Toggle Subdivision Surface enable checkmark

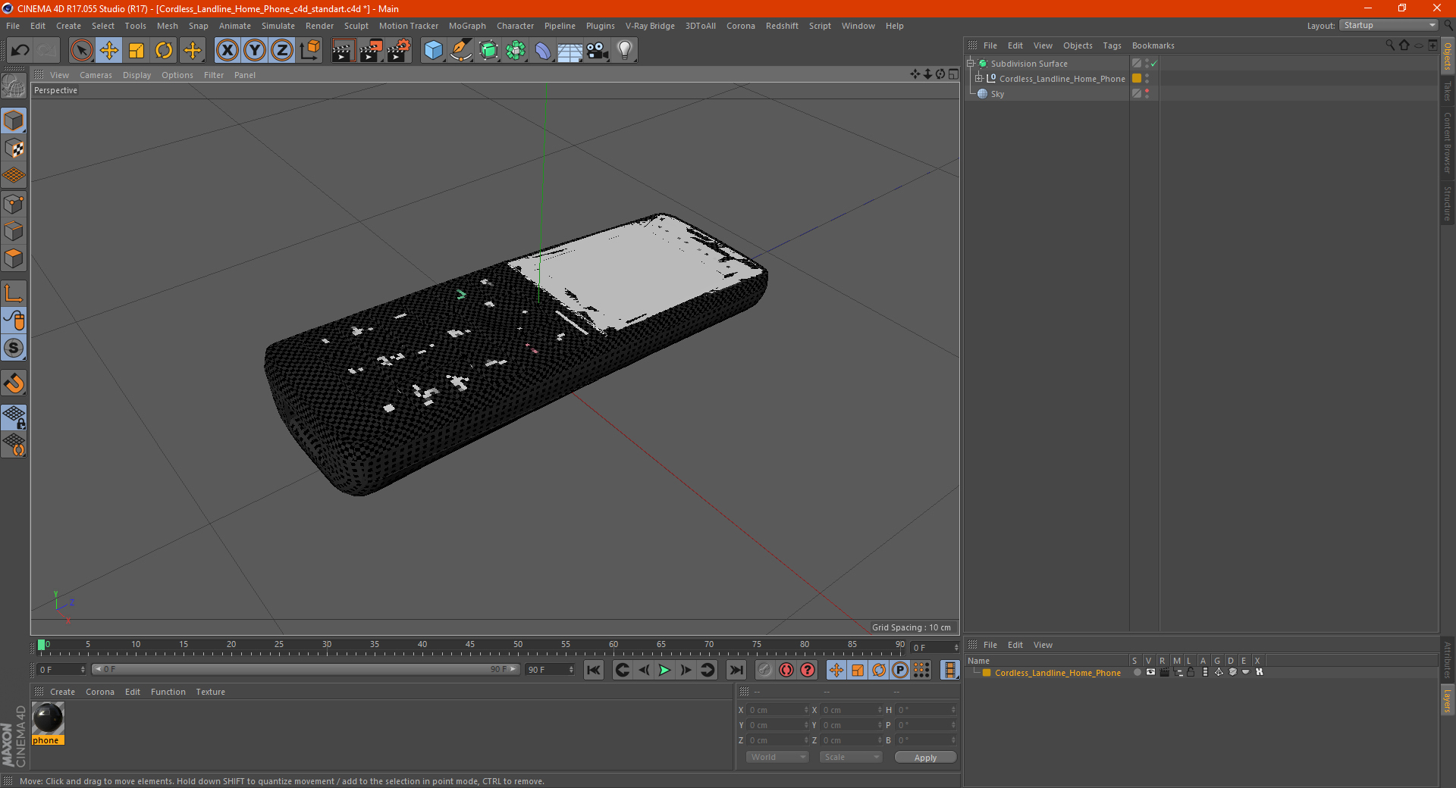point(1153,64)
